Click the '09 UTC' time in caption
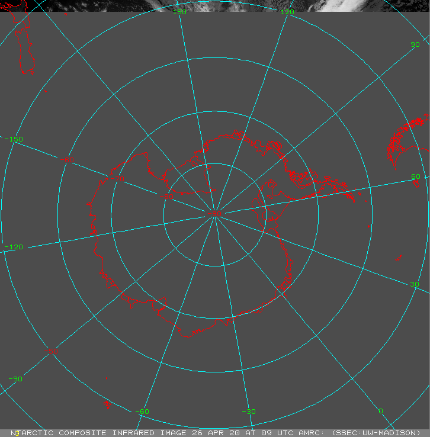Screen dimensions: 430x437 click(x=277, y=433)
